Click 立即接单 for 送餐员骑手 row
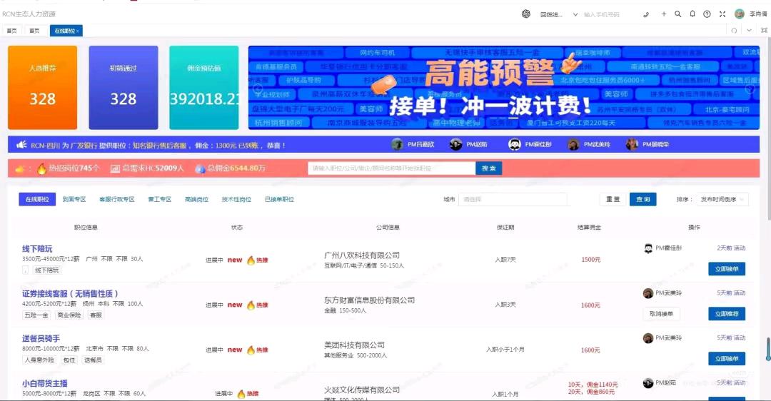This screenshot has width=771, height=401. coord(727,358)
